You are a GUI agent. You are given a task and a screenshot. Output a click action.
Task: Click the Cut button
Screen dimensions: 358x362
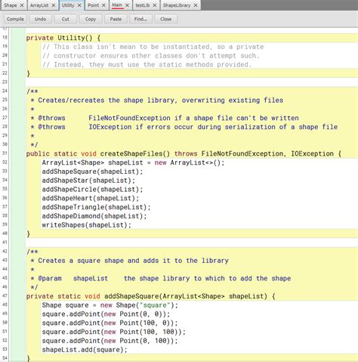tap(66, 19)
